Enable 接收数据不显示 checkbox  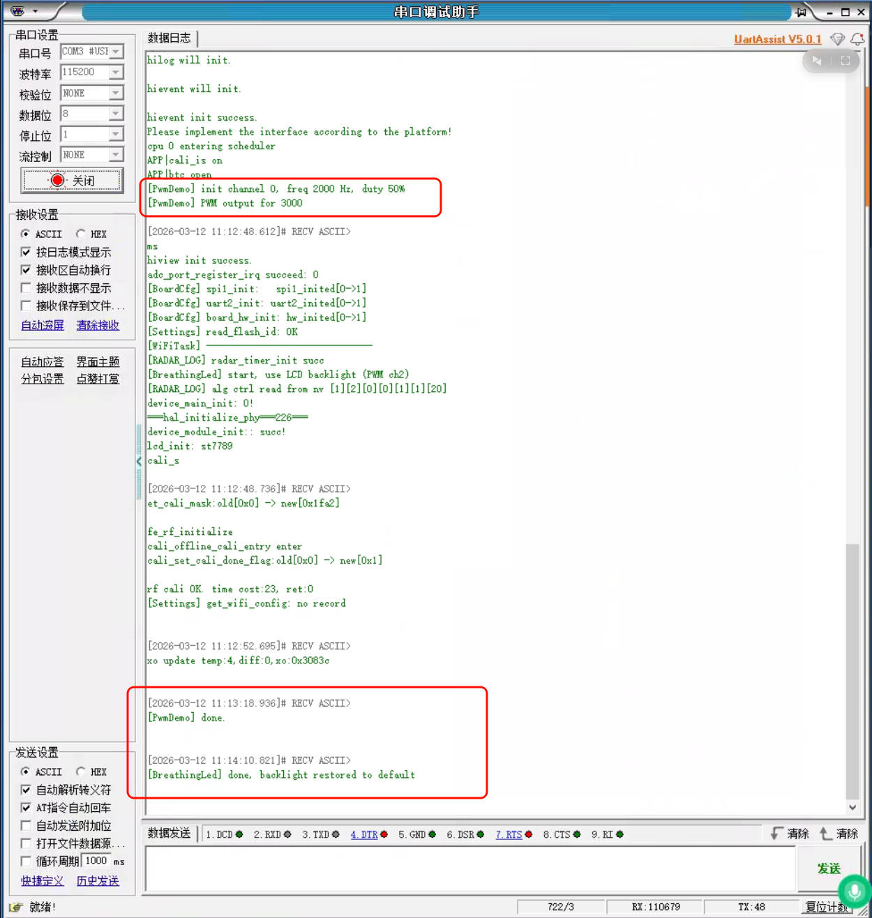(26, 287)
